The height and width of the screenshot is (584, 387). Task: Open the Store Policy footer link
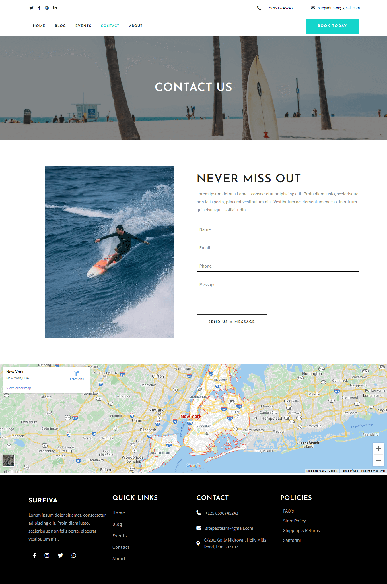coord(294,521)
